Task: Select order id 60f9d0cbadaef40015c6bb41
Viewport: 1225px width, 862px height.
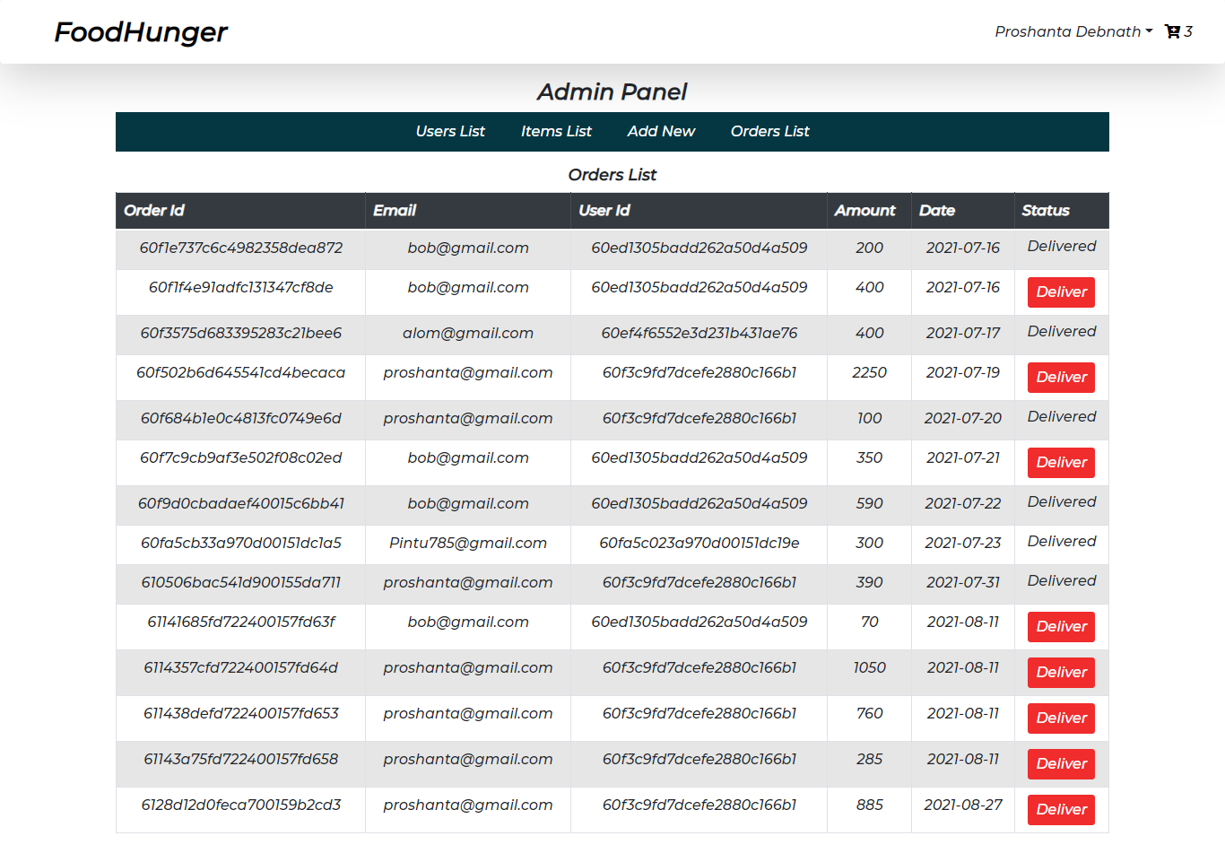Action: coord(240,503)
